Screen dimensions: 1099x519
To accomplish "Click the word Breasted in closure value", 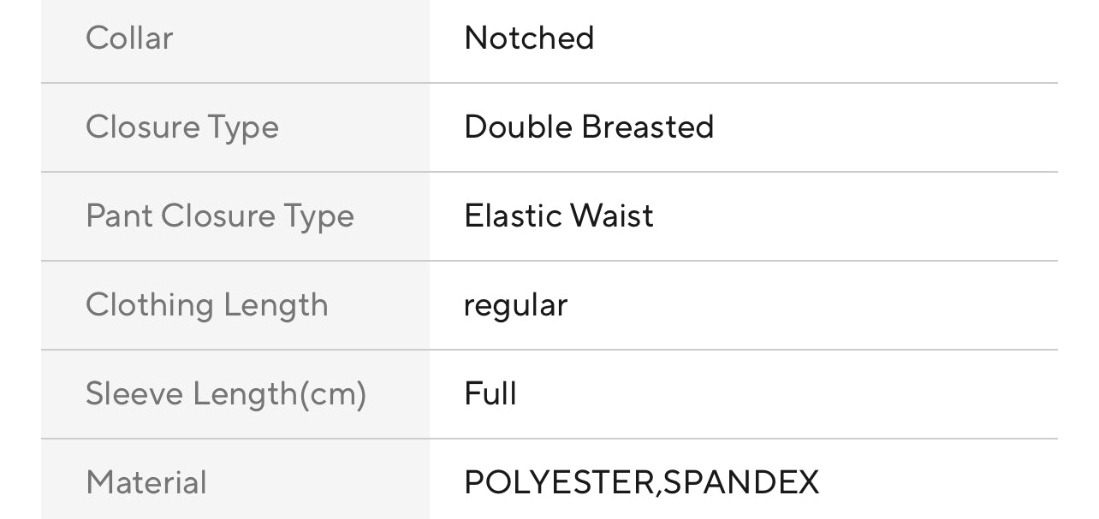I will (x=648, y=127).
